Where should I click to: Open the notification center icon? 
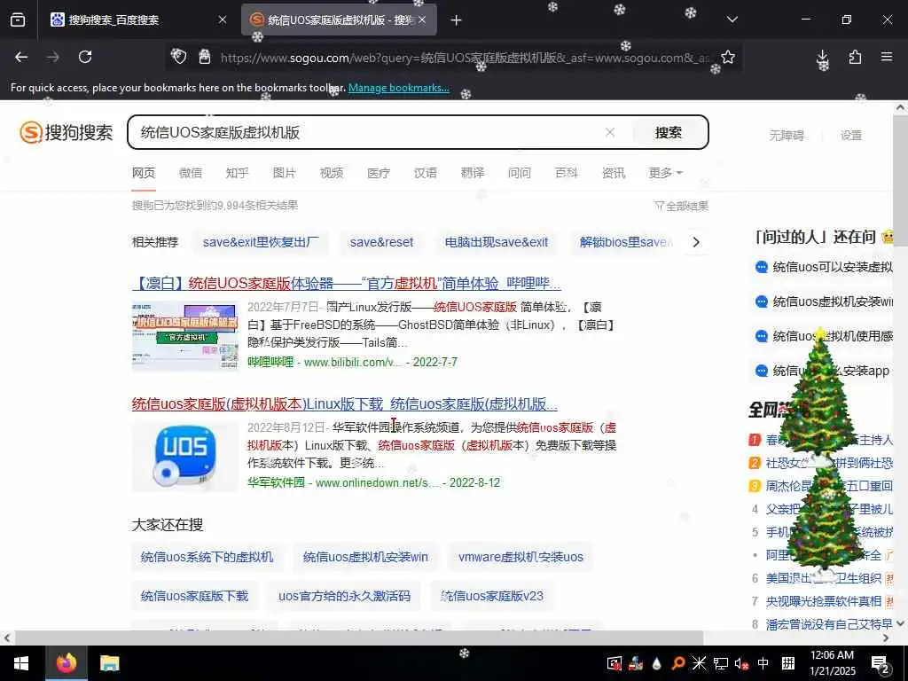click(881, 665)
